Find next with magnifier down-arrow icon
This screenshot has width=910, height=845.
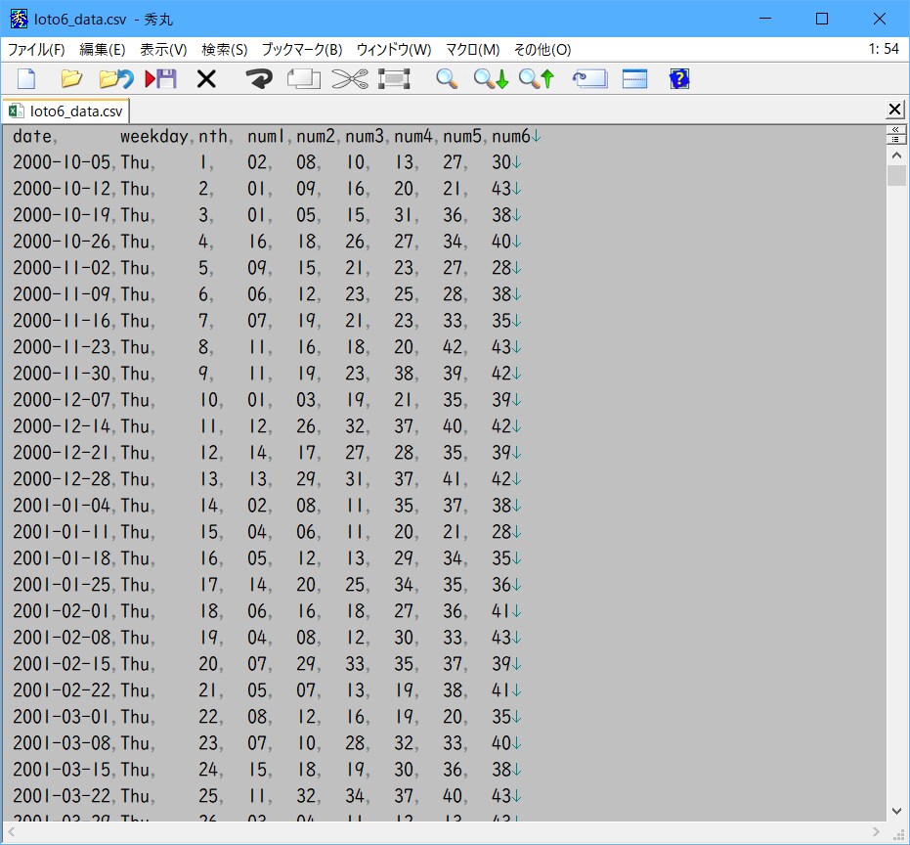click(x=491, y=78)
